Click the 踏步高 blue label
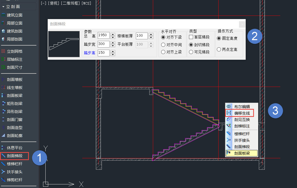 click(89, 53)
